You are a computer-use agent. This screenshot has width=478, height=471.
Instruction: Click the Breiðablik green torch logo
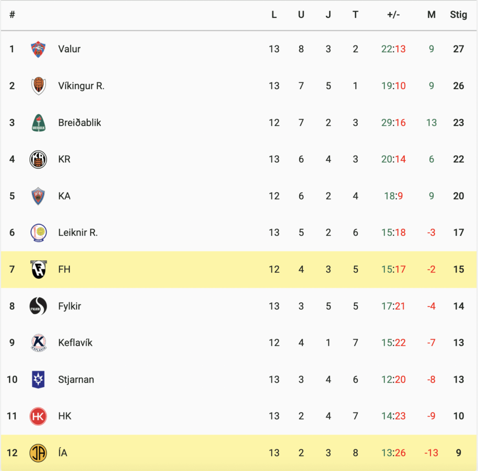tap(38, 122)
